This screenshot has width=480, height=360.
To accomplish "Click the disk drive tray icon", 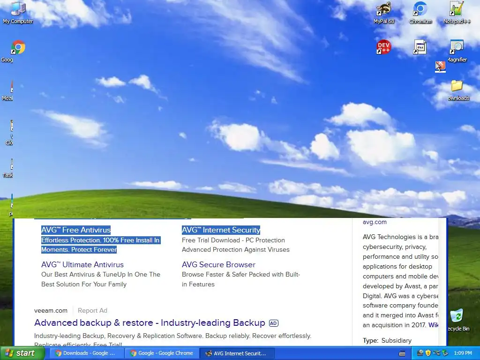I will point(420,353).
